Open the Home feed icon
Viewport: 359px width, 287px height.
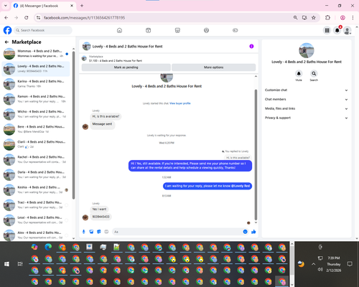coord(119,30)
